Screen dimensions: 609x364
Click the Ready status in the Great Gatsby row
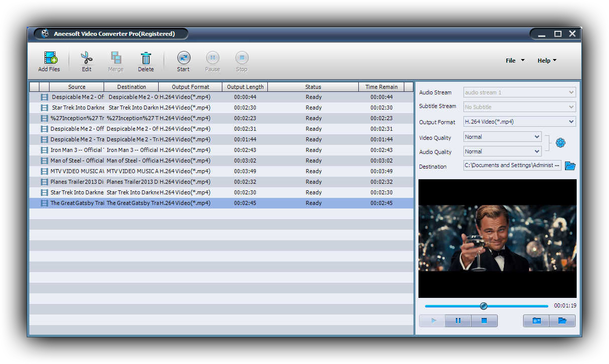point(313,203)
